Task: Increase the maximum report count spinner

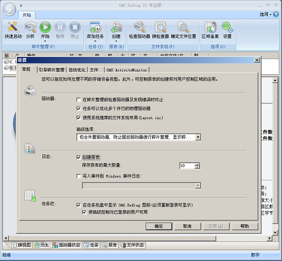Action: pyautogui.click(x=197, y=164)
